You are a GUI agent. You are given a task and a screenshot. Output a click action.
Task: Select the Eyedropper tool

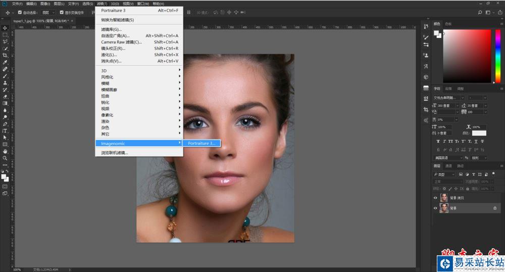pyautogui.click(x=5, y=62)
